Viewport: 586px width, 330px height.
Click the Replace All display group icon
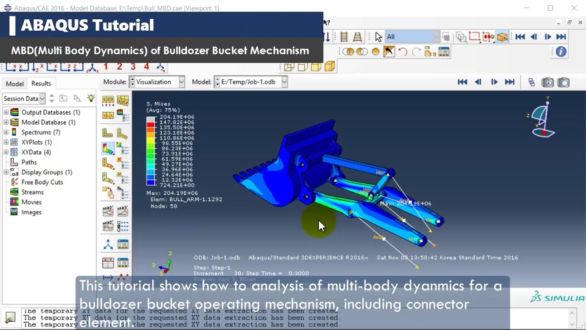click(389, 52)
